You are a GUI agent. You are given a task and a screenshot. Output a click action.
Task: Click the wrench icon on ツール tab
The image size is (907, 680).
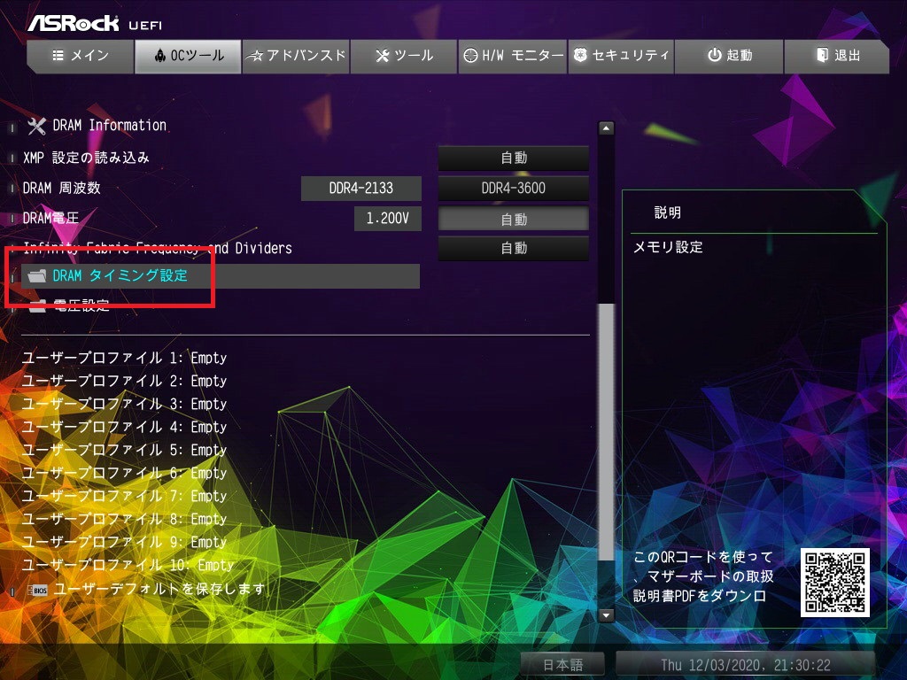pyautogui.click(x=383, y=56)
